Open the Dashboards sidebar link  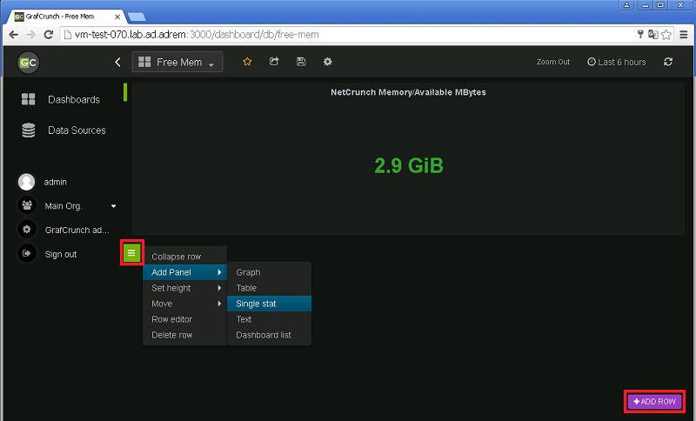pos(74,99)
